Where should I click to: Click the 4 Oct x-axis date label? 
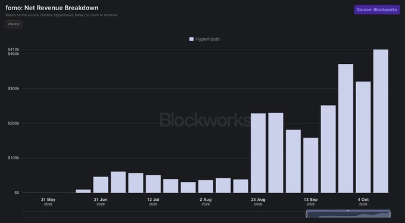tap(363, 202)
